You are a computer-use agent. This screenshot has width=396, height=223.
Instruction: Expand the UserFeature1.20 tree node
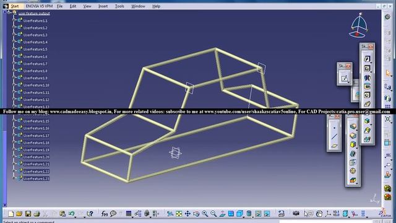pyautogui.click(x=14, y=157)
